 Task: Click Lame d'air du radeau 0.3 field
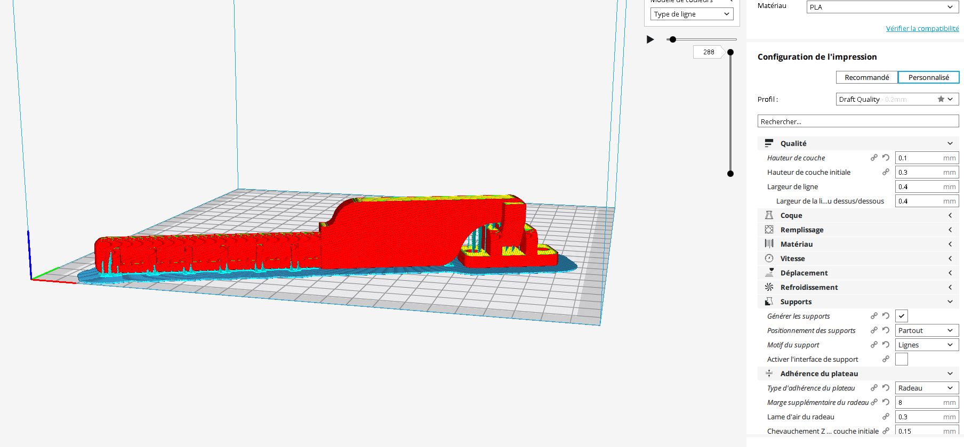coord(927,417)
